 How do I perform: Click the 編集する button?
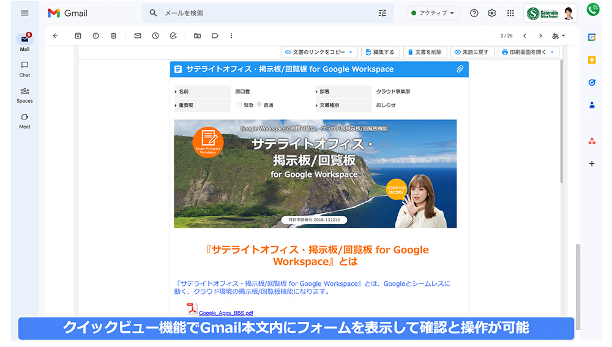click(x=380, y=52)
